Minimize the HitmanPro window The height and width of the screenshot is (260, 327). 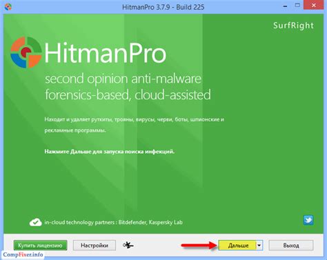pyautogui.click(x=285, y=6)
